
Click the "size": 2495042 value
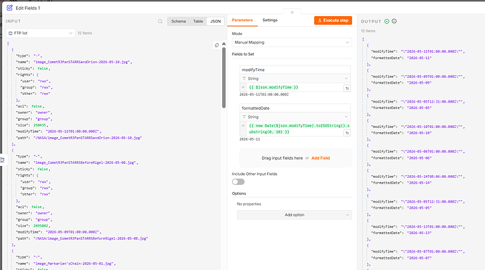[x=41, y=226]
